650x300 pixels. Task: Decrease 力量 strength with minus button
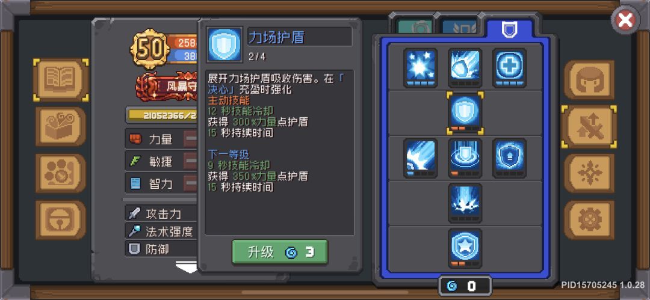tap(191, 139)
